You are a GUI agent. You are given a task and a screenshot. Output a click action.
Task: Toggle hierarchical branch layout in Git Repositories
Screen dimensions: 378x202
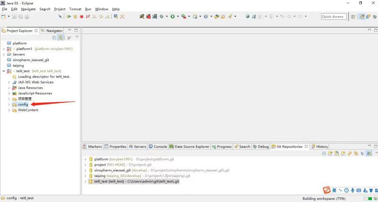pyautogui.click(x=362, y=153)
